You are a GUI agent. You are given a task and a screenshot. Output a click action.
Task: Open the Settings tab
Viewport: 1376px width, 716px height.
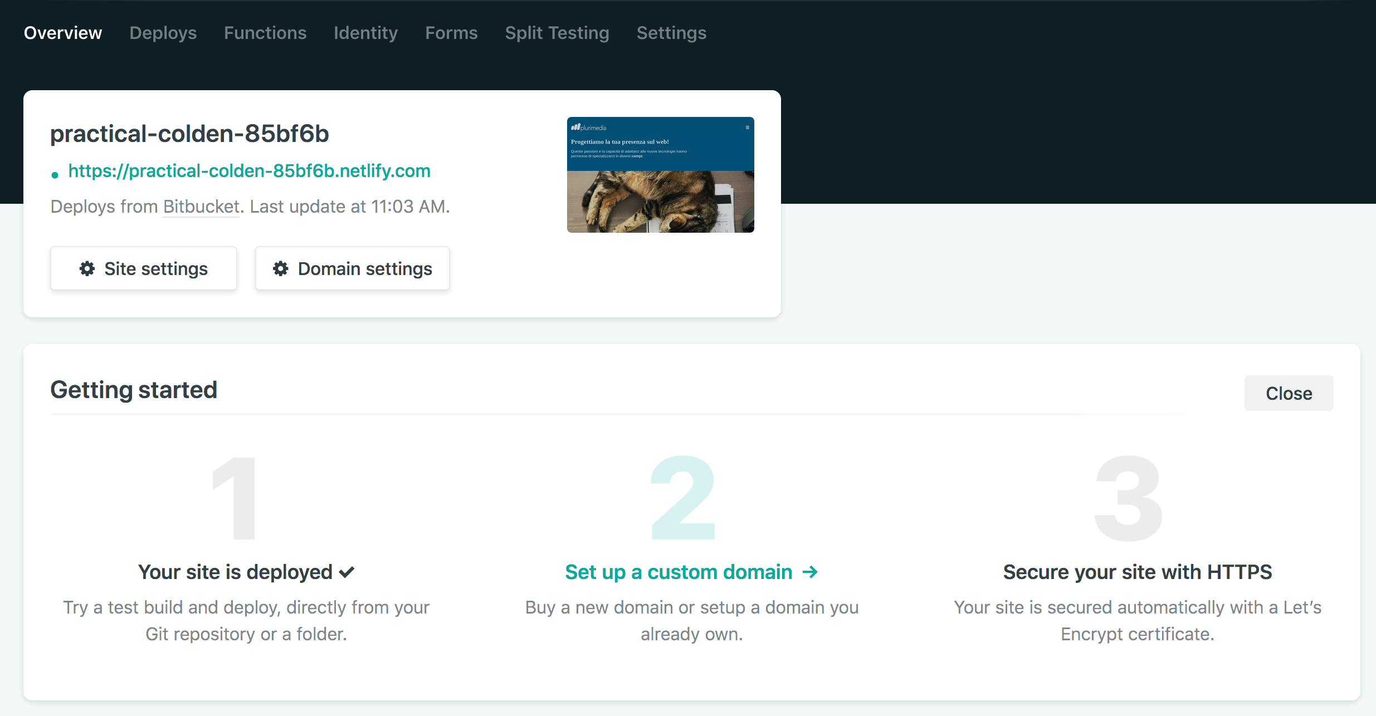[671, 33]
